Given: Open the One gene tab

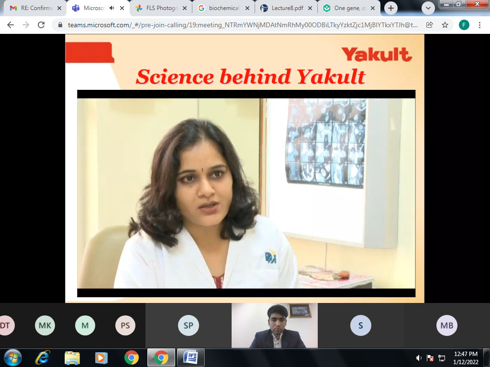Looking at the screenshot, I should (349, 8).
